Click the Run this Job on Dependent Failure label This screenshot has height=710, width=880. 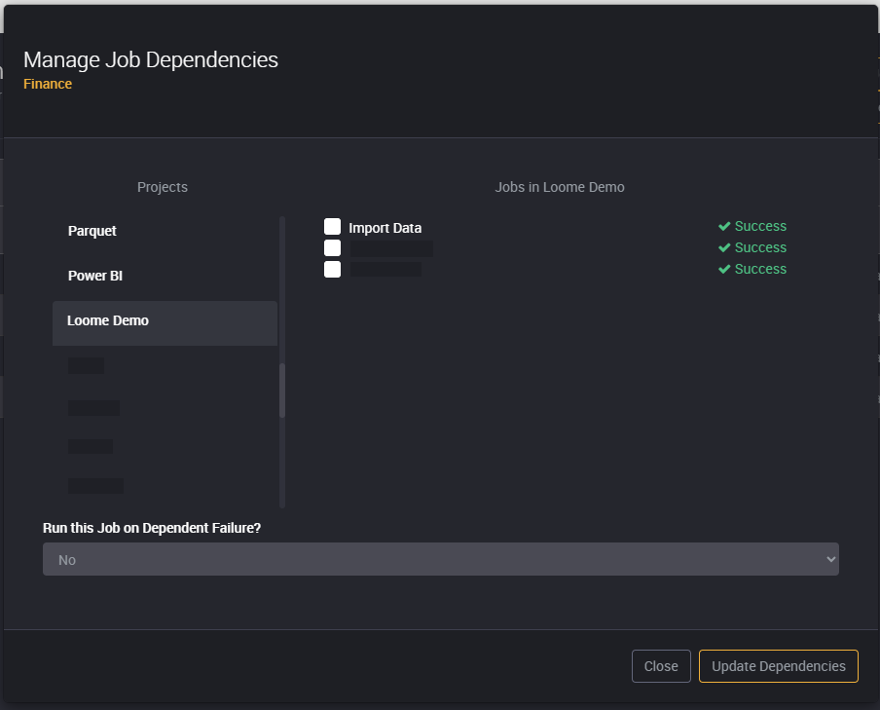(152, 528)
